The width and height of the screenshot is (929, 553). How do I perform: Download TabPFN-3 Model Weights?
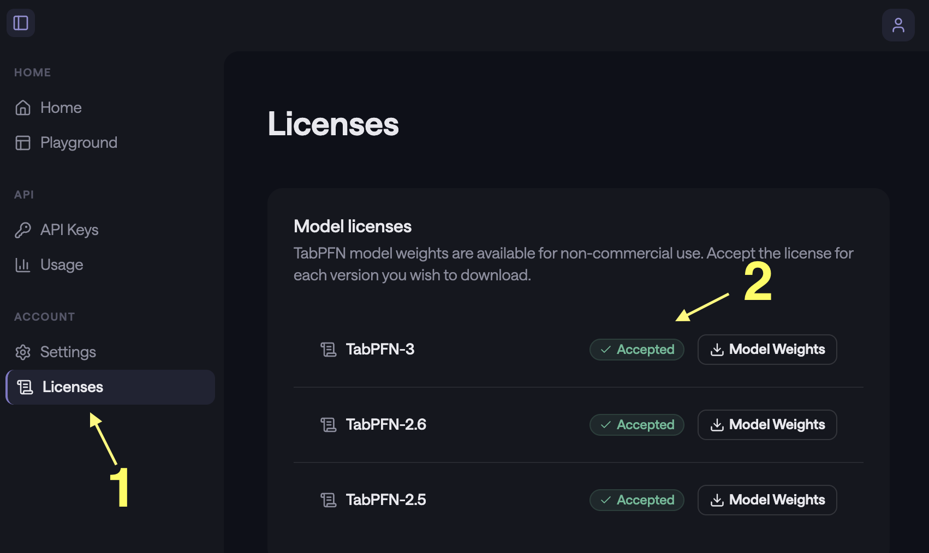pyautogui.click(x=767, y=350)
